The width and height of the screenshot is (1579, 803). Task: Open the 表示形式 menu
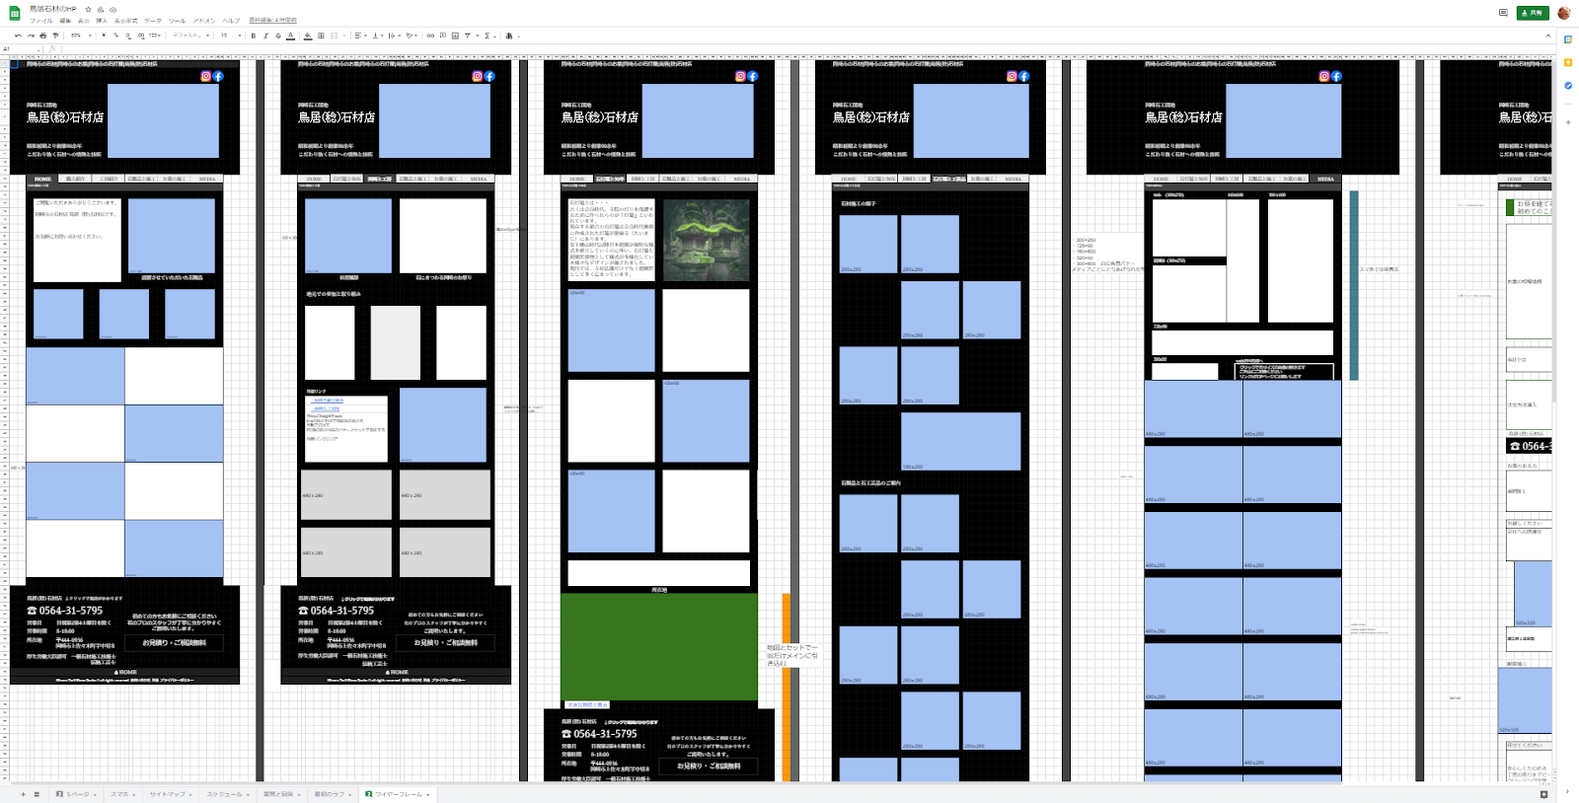pyautogui.click(x=125, y=21)
